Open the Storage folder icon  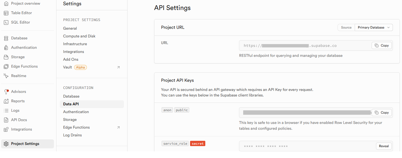click(x=6, y=57)
